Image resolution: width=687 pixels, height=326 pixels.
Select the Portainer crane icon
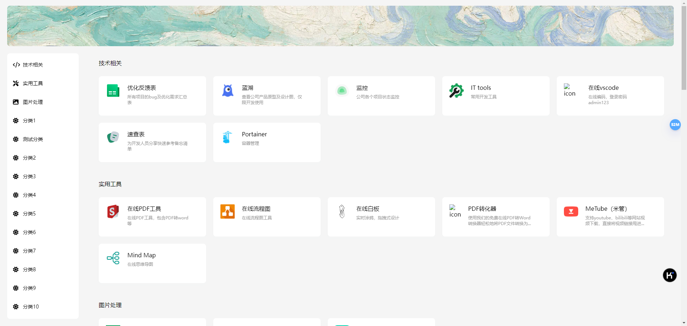(x=227, y=137)
